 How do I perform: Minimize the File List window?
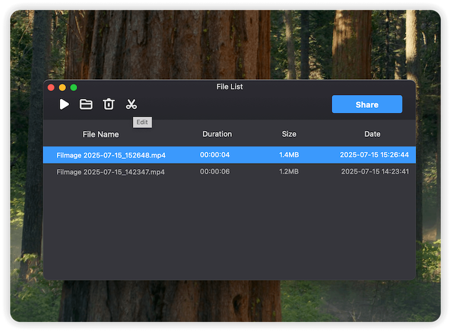click(x=62, y=87)
